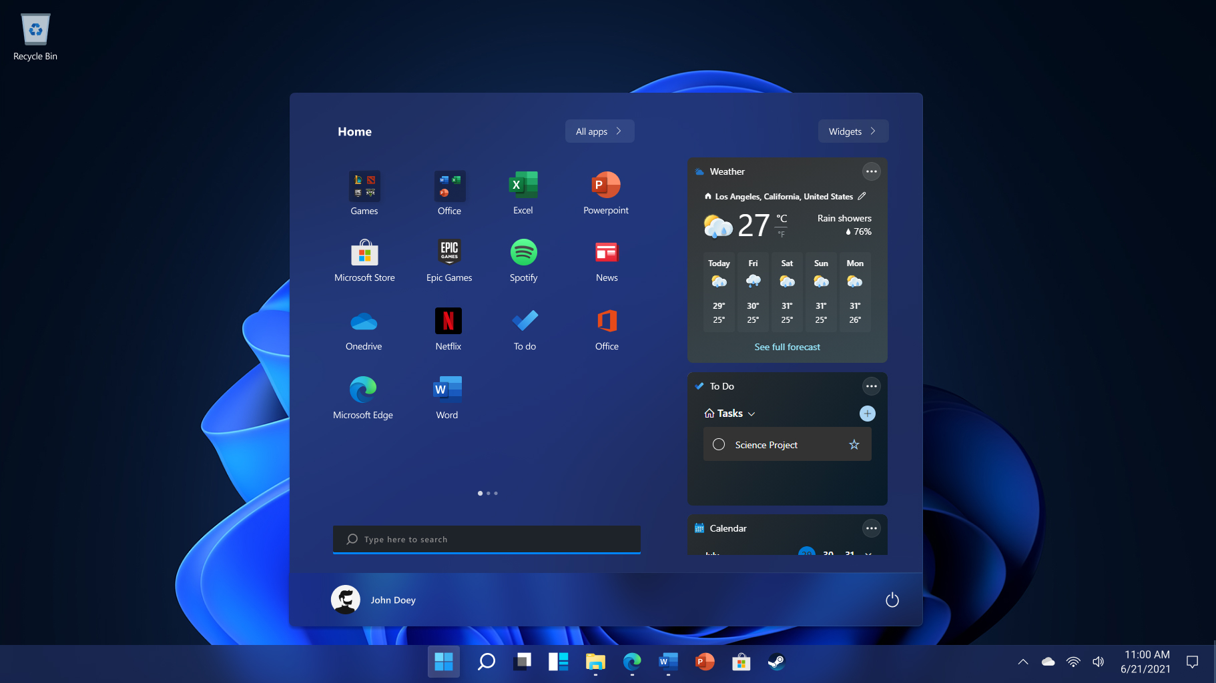
Task: Mark the Science Project task as complete
Action: [719, 444]
